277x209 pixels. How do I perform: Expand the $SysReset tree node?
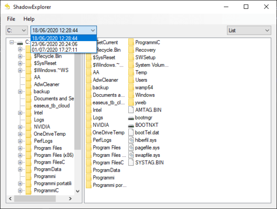click(x=20, y=63)
